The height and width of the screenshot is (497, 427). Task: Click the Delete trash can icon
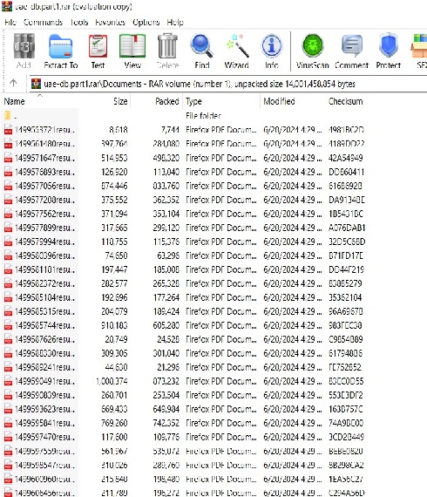click(x=167, y=46)
